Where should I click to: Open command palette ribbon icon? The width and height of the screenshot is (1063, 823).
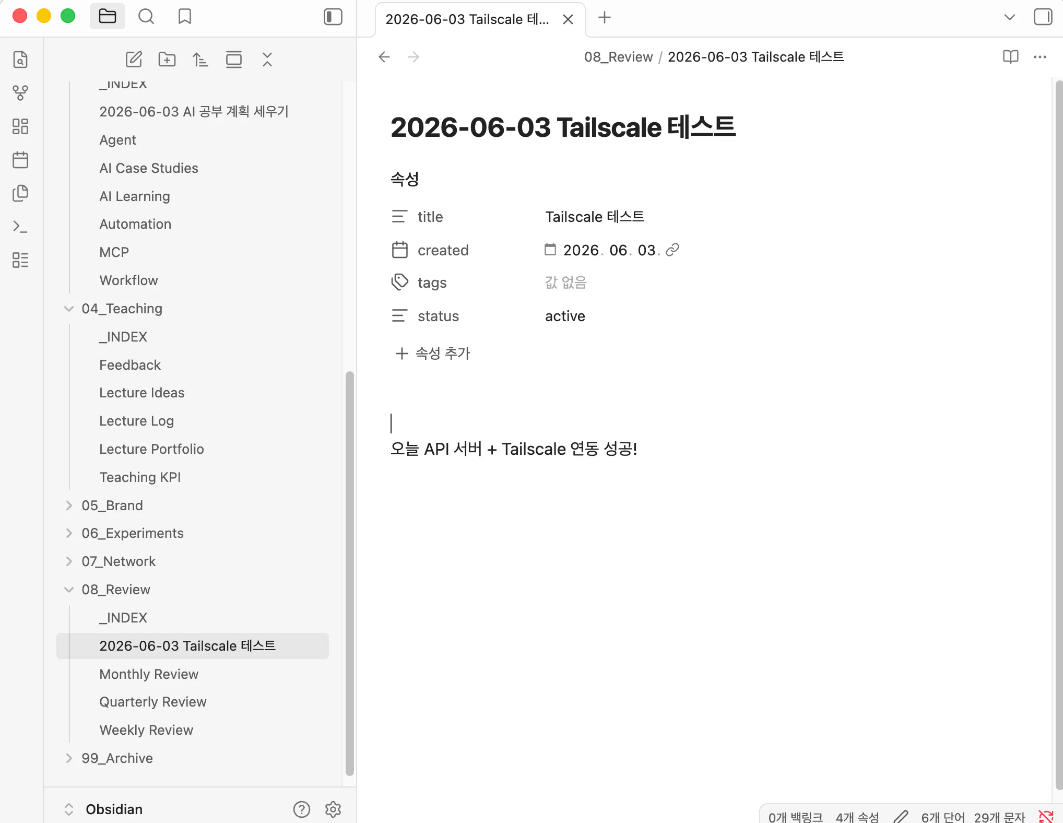[x=20, y=227]
